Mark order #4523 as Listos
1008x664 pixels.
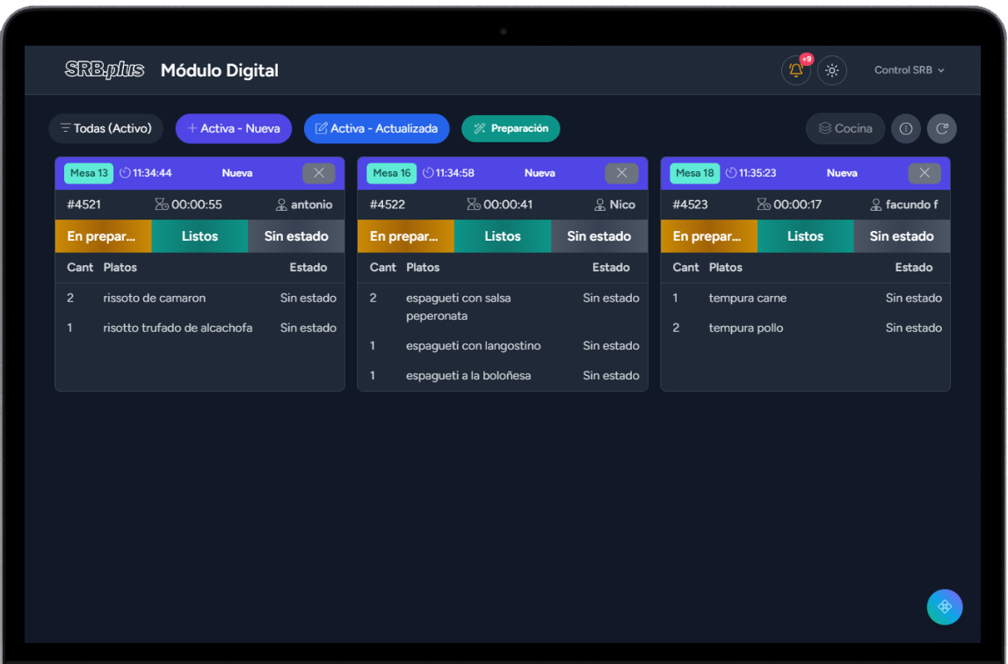[806, 236]
